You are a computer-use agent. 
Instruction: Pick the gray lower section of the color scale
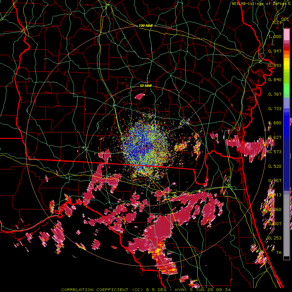286,225
